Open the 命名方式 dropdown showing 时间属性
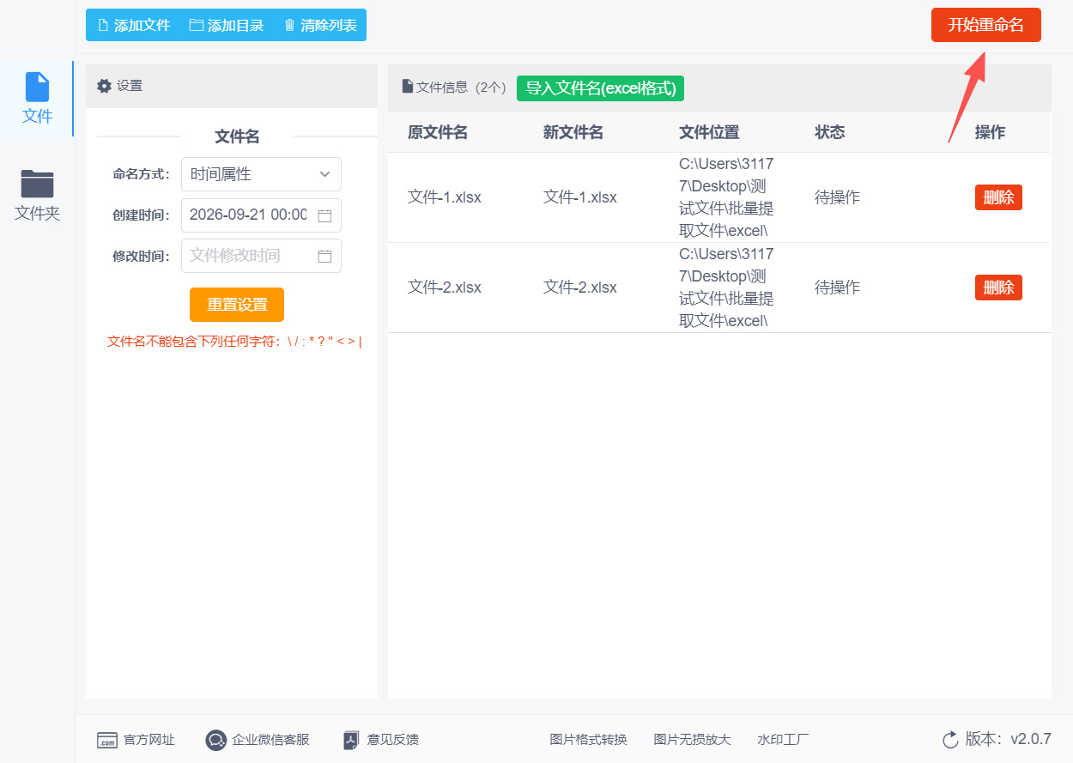 [261, 174]
